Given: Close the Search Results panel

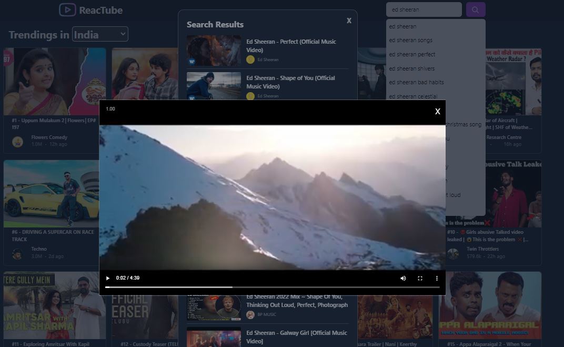Looking at the screenshot, I should (349, 21).
